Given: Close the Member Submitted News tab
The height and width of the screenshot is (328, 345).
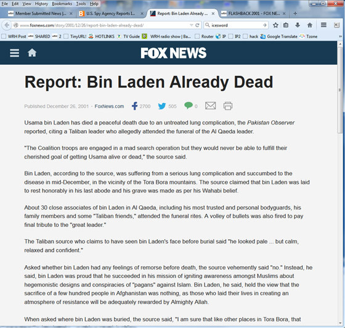Looking at the screenshot, I should (x=71, y=14).
